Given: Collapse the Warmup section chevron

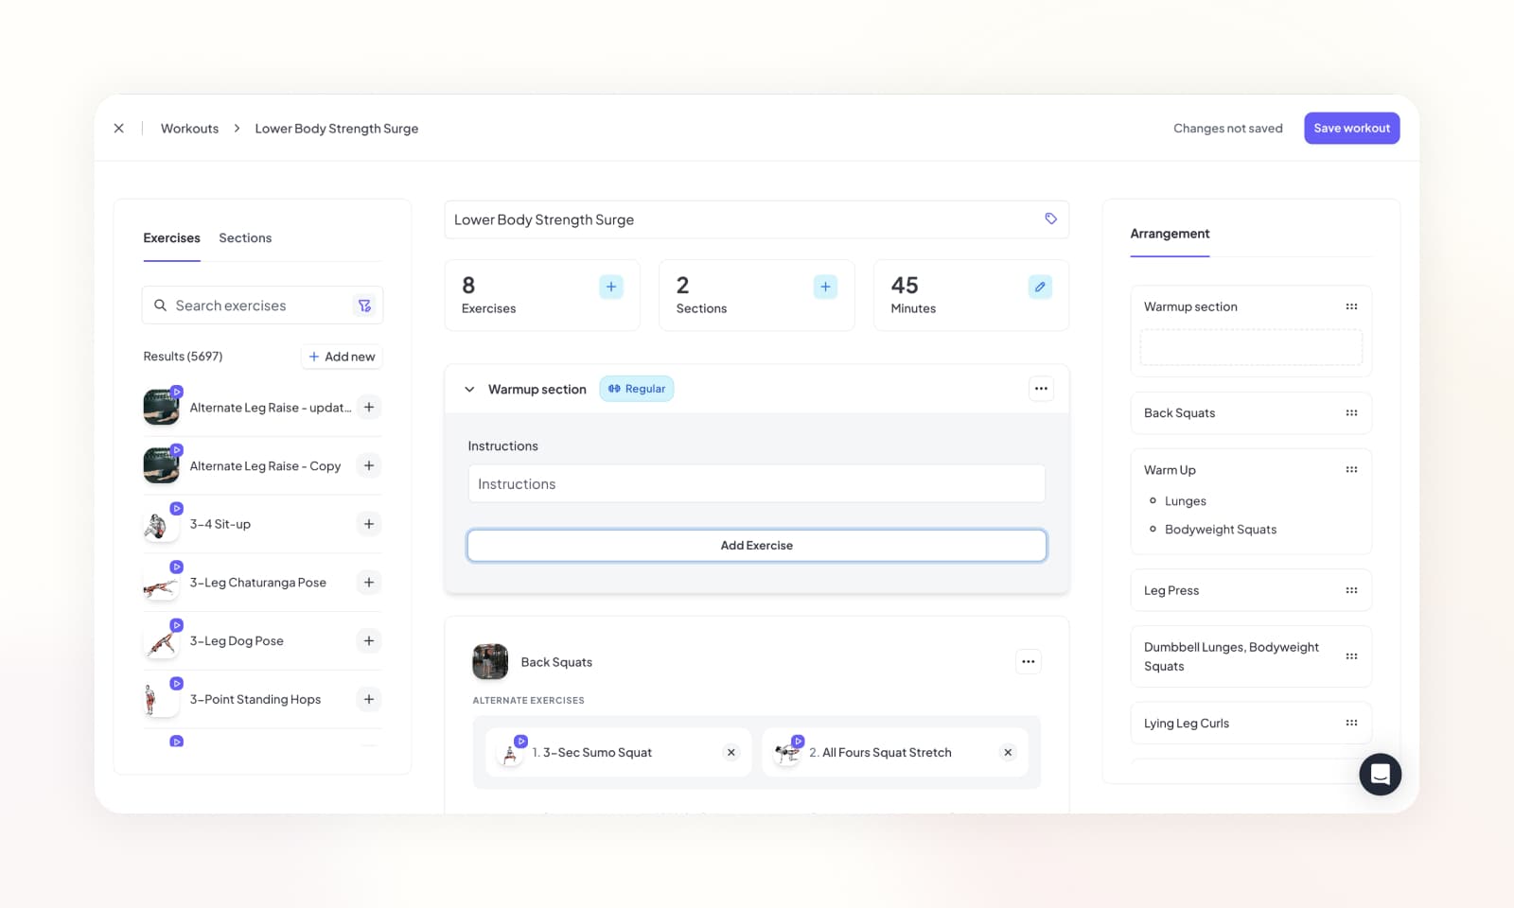Looking at the screenshot, I should click(x=469, y=389).
